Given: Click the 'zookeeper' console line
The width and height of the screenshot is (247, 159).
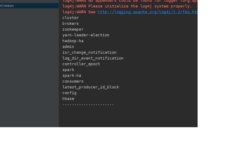Looking at the screenshot, I should point(73,29).
